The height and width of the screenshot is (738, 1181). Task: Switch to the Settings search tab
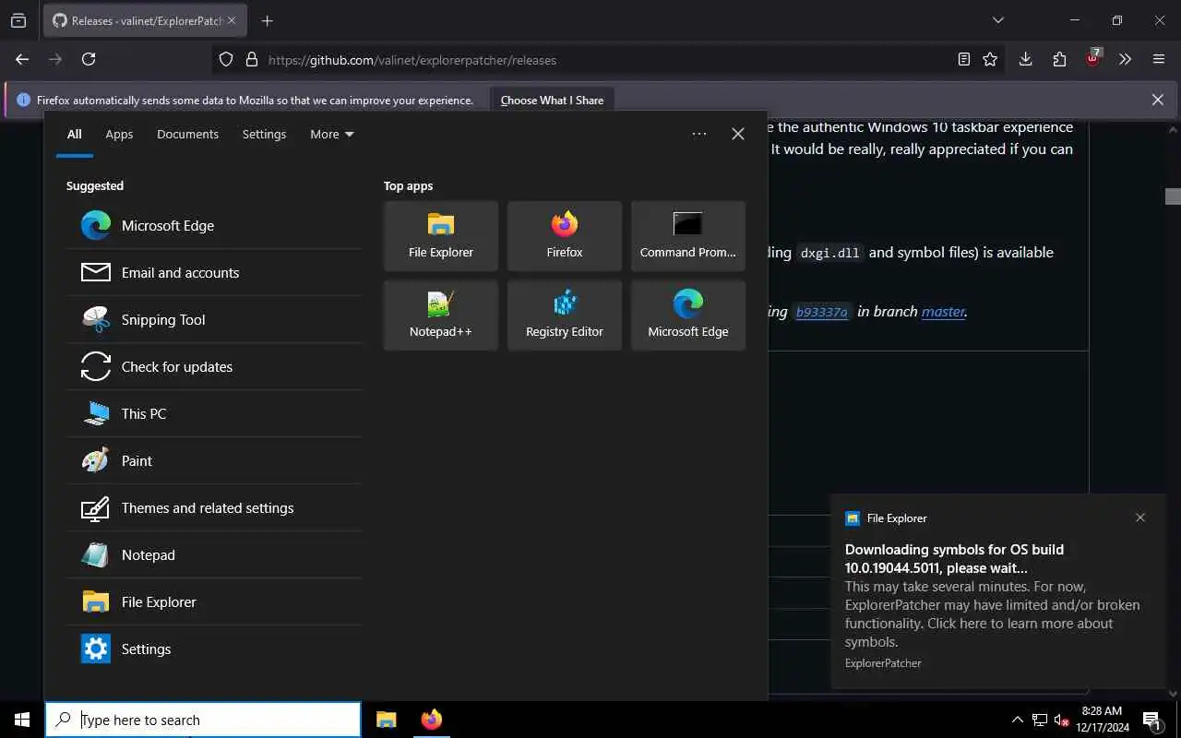tap(264, 134)
